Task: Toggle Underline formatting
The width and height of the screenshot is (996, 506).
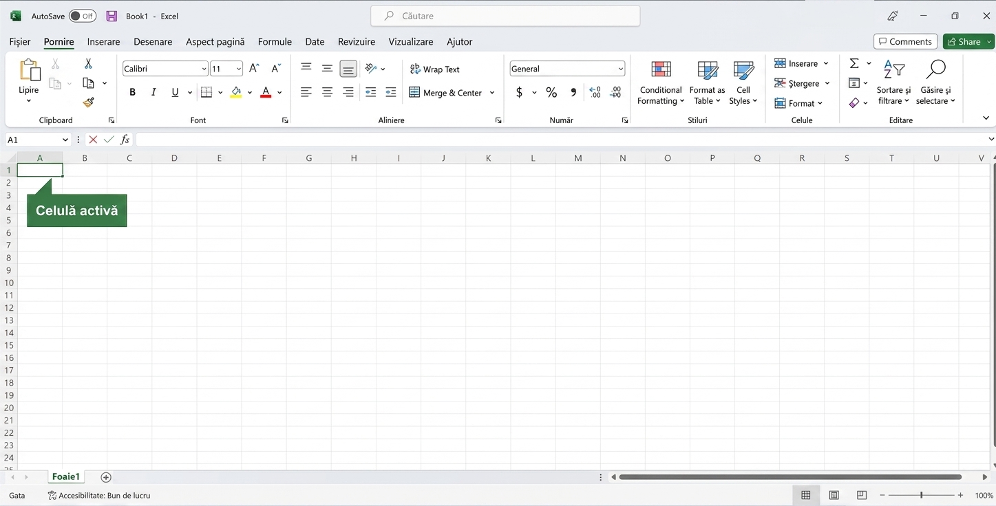Action: [175, 92]
